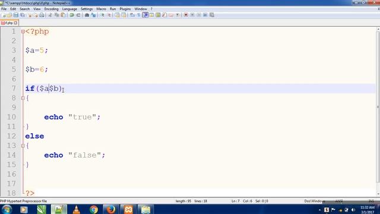Click the Stop Recording macro icon
This screenshot has height=214, width=380.
[x=192, y=15]
